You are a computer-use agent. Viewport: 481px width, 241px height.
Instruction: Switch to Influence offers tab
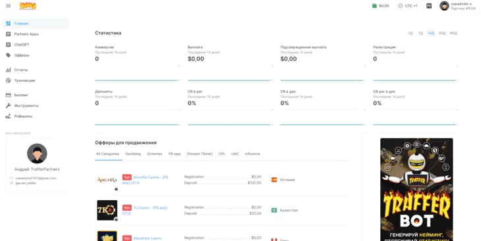[252, 154]
